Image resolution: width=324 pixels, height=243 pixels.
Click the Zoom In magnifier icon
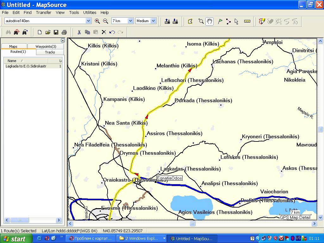click(97, 21)
